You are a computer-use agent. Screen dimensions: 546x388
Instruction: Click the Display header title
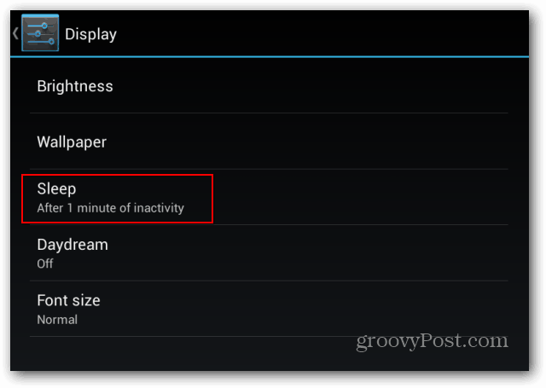tap(91, 34)
